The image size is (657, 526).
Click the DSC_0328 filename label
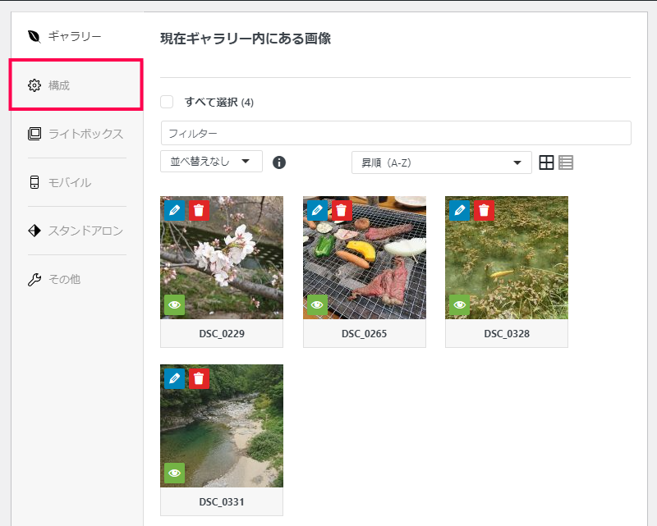pos(507,334)
